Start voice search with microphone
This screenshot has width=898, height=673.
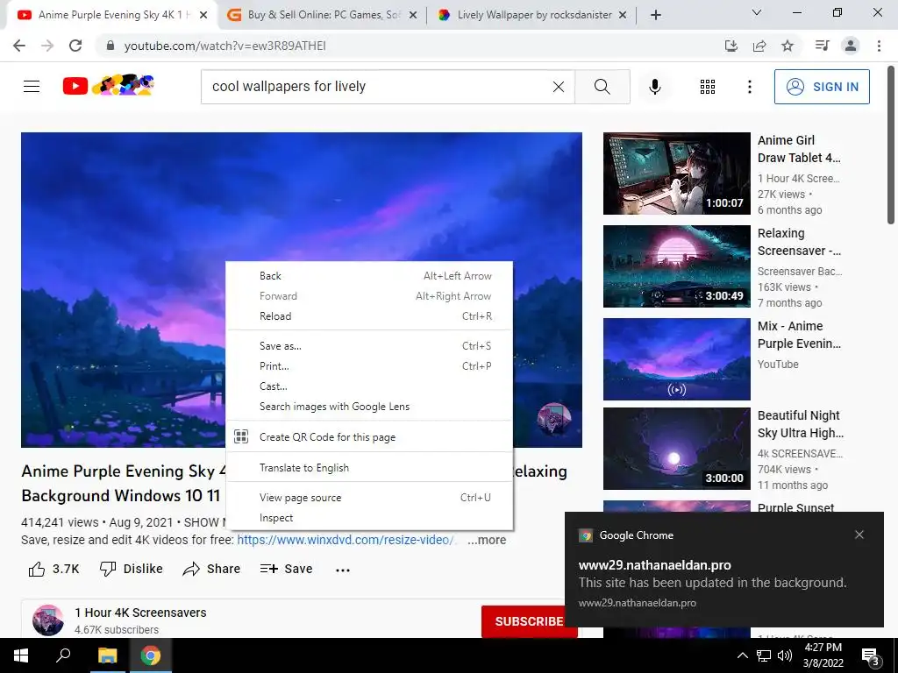coord(654,87)
